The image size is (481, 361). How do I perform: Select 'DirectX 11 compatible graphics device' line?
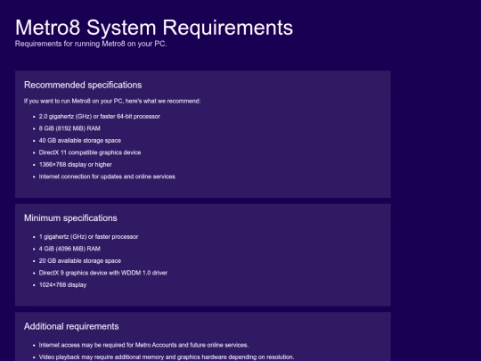pyautogui.click(x=90, y=152)
